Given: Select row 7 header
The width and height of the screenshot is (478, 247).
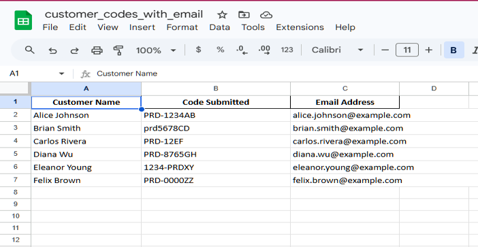Looking at the screenshot, I should (x=15, y=180).
